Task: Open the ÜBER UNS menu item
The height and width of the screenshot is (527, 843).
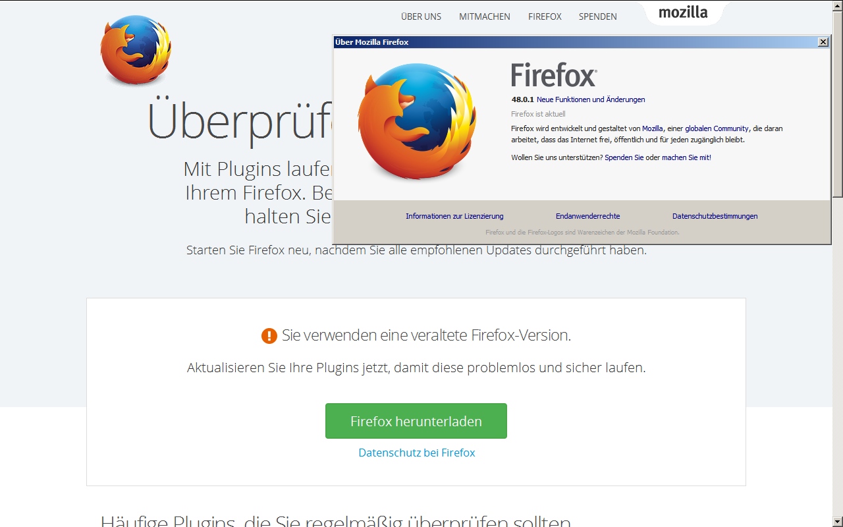Action: pyautogui.click(x=421, y=16)
